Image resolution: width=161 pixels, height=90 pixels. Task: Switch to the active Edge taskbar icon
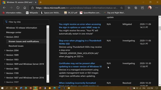tap(35, 88)
